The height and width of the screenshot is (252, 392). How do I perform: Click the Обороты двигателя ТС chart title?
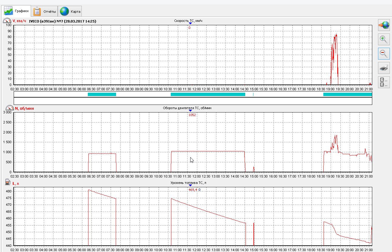(190, 108)
